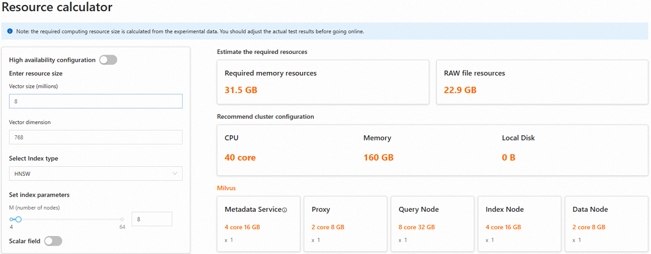651x254 pixels.
Task: Enable the Scalar field toggle
Action: point(53,241)
